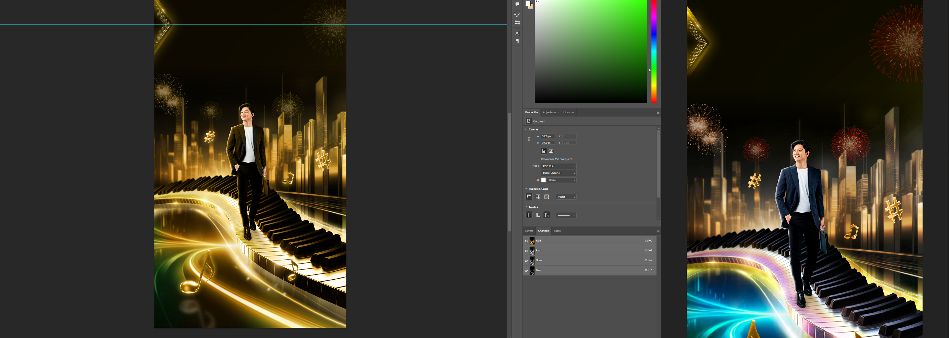The height and width of the screenshot is (338, 949).
Task: Collapse the Rulers & Grids section
Action: [526, 189]
